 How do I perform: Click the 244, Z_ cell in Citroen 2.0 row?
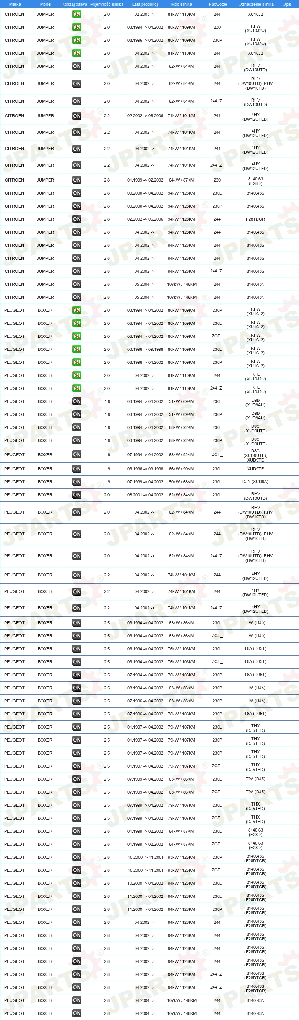click(x=217, y=101)
